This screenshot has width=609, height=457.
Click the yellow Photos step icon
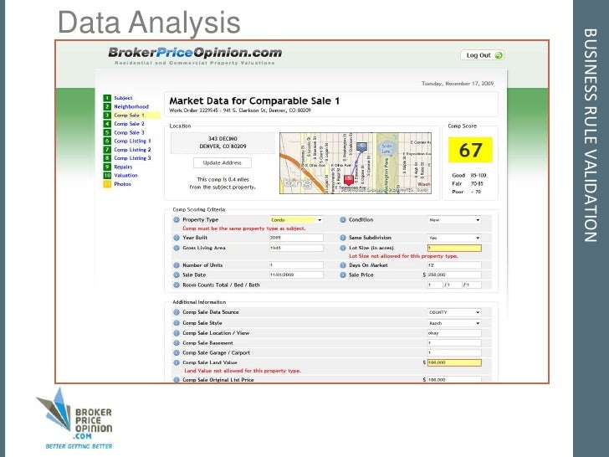[107, 184]
